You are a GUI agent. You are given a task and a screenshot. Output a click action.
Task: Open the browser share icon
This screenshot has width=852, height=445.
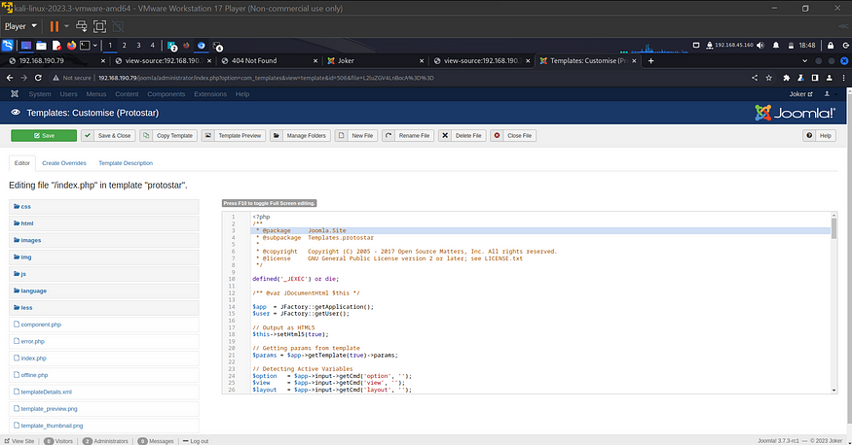click(755, 78)
